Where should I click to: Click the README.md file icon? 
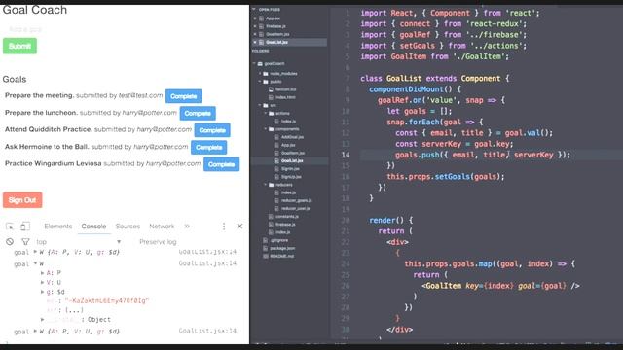[265, 257]
